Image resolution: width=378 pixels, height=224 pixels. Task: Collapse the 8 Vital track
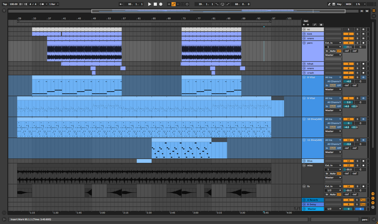(304, 78)
